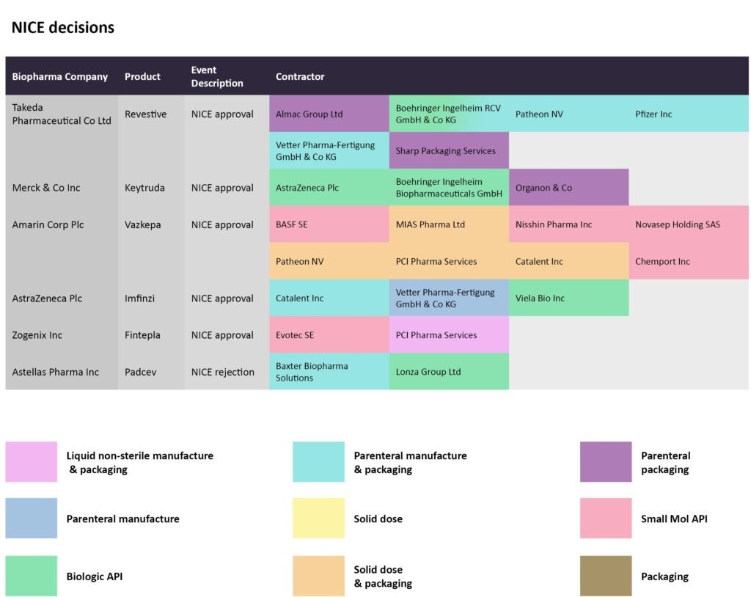Select the Keytruda product cell
The height and width of the screenshot is (597, 751).
[144, 187]
